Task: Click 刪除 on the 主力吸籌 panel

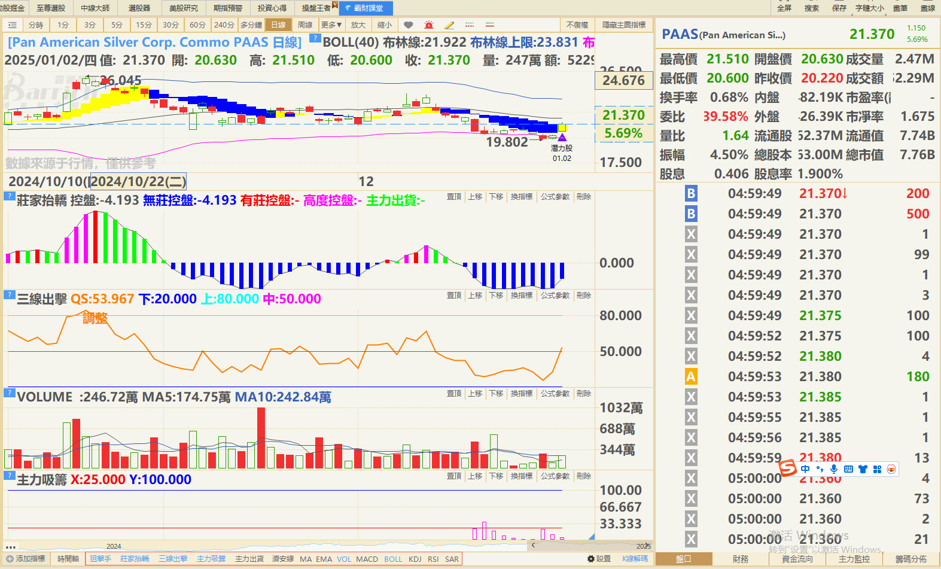Action: (x=584, y=476)
